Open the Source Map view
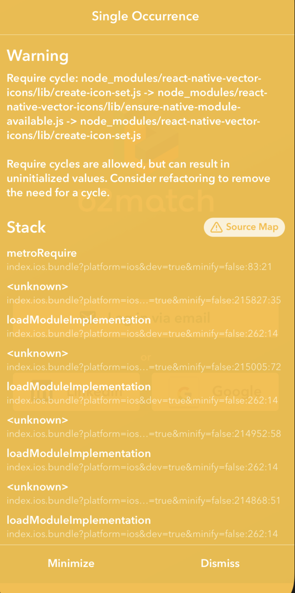Viewport: 295px width, 593px height. coord(244,227)
